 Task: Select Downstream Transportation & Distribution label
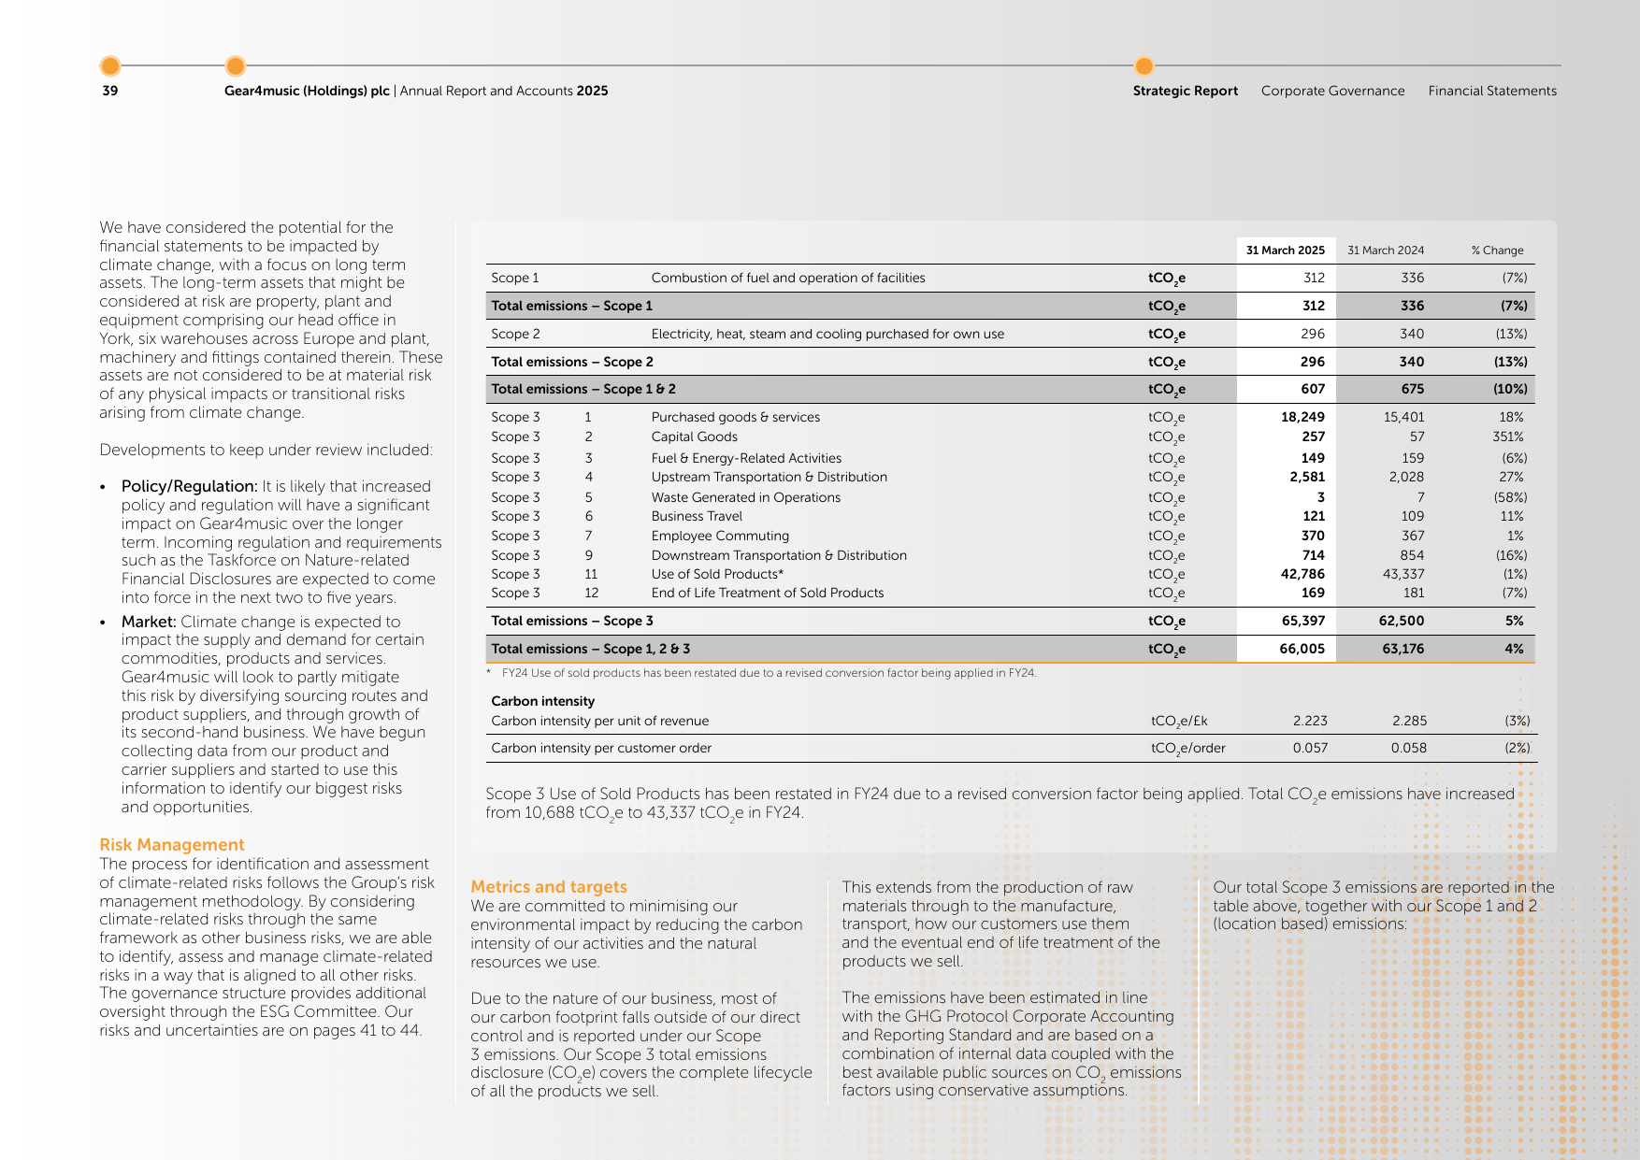tap(779, 555)
